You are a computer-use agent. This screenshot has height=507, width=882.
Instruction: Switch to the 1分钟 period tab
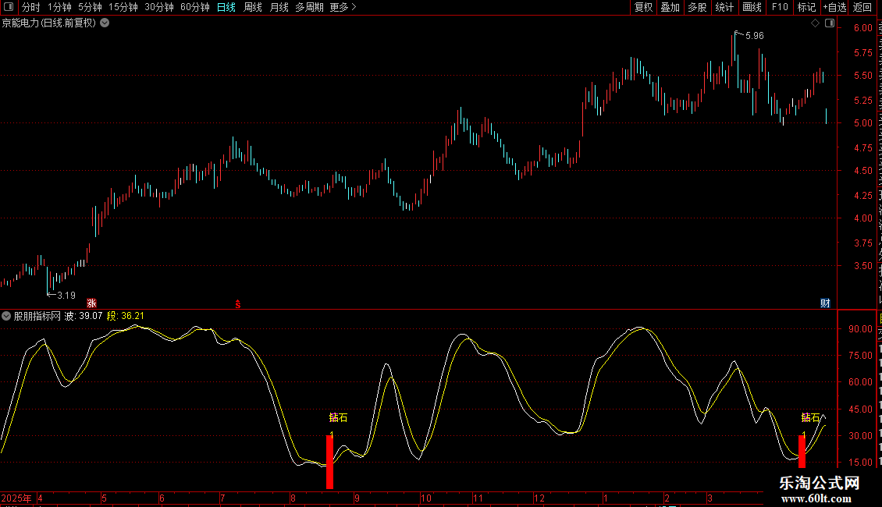click(x=59, y=7)
